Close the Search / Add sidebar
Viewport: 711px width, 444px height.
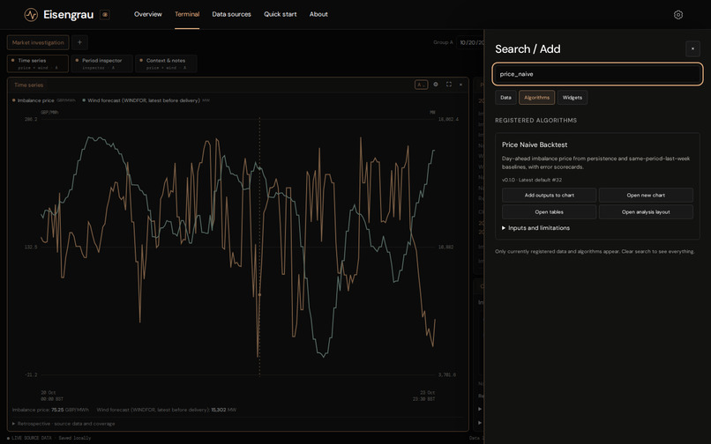click(692, 48)
